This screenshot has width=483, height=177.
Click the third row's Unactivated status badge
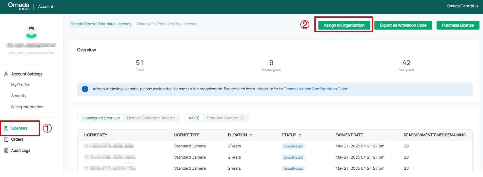point(293,168)
